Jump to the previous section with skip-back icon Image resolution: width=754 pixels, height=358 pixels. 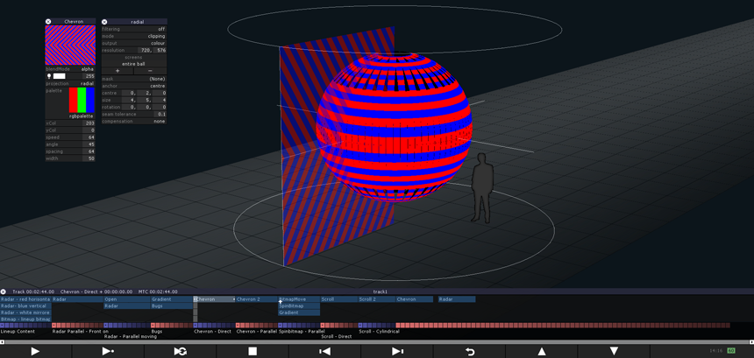(x=325, y=351)
